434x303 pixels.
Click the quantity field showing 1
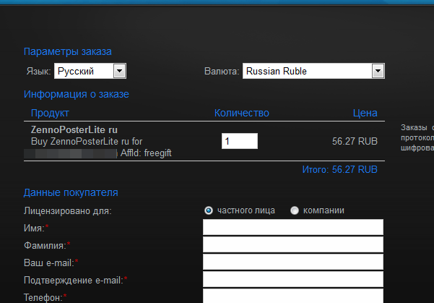coord(240,141)
